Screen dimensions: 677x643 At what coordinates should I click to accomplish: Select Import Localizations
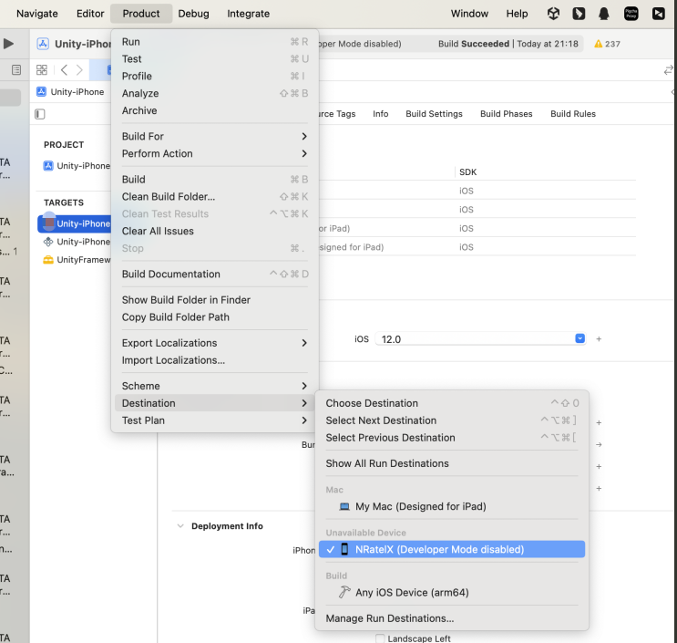point(215,360)
